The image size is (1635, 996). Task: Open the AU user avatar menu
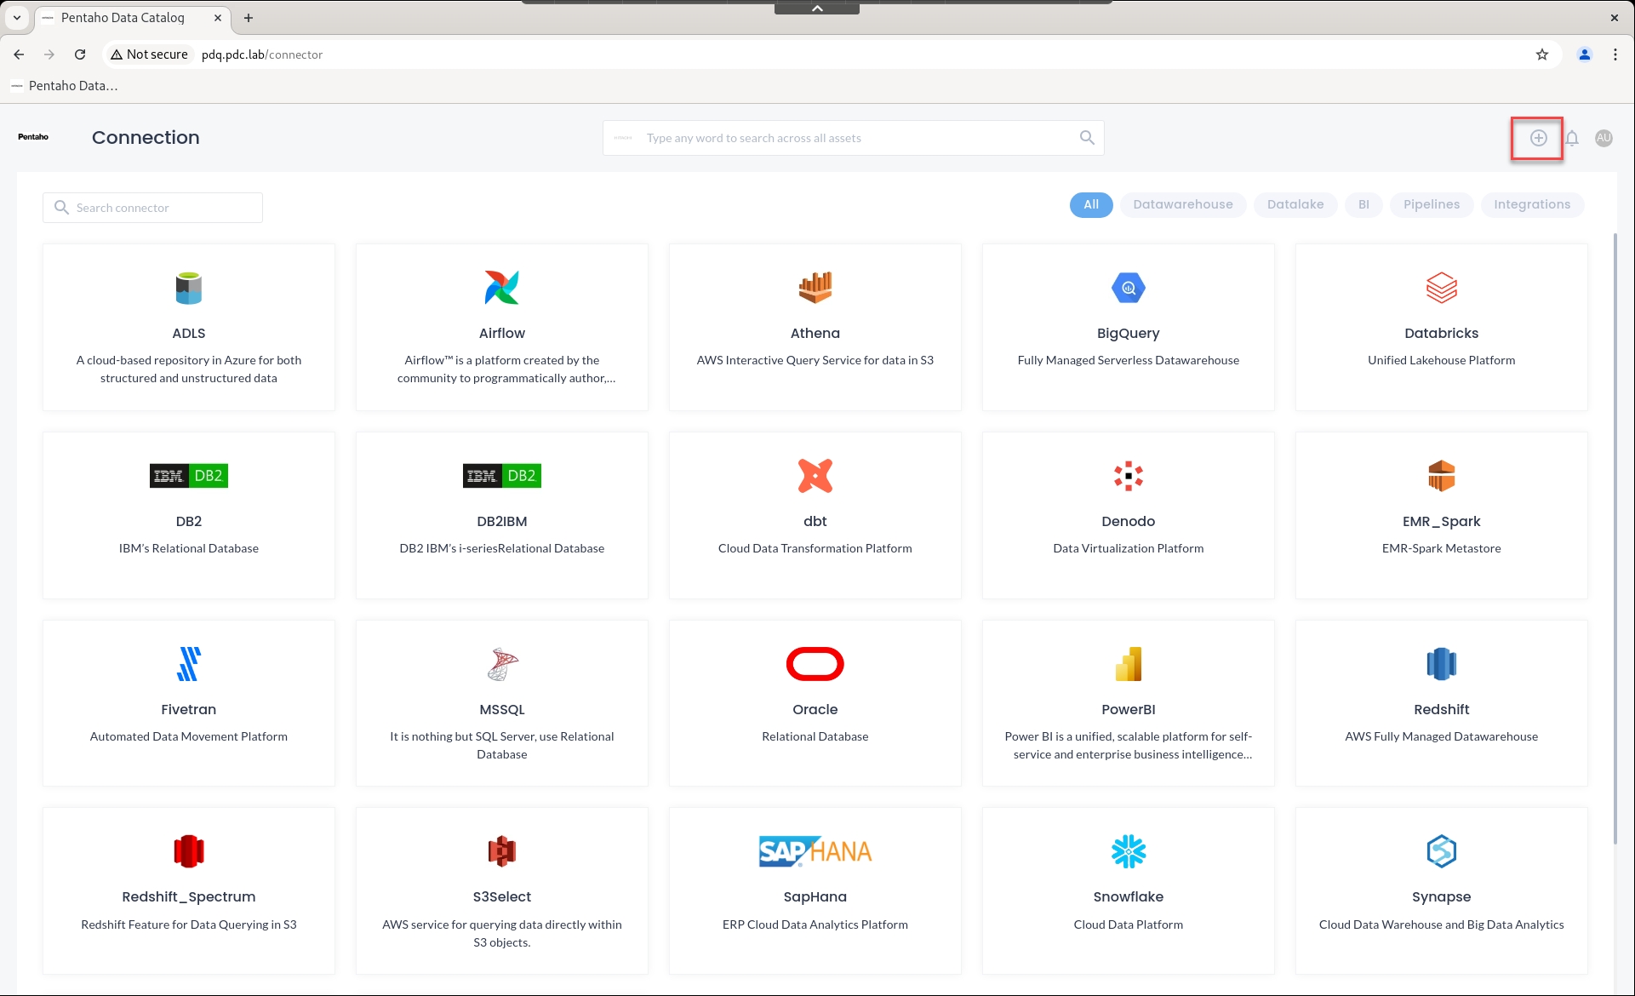click(1604, 138)
